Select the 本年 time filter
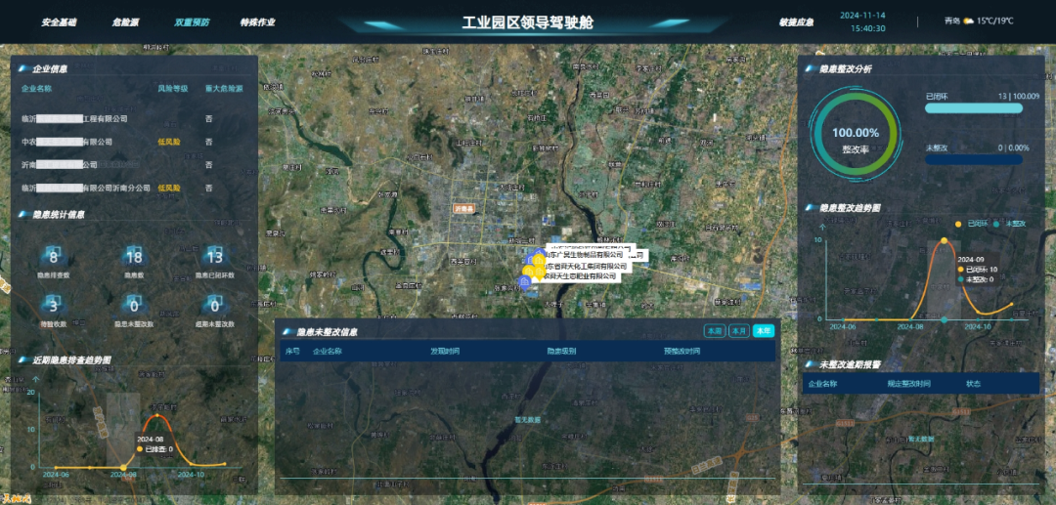This screenshot has height=505, width=1056. [763, 331]
